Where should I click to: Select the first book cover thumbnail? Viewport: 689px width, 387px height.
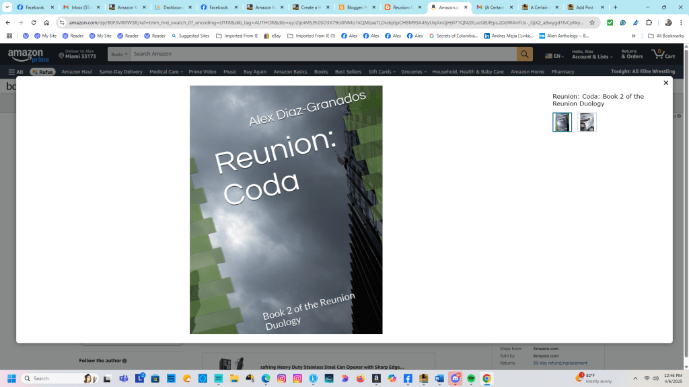click(562, 122)
